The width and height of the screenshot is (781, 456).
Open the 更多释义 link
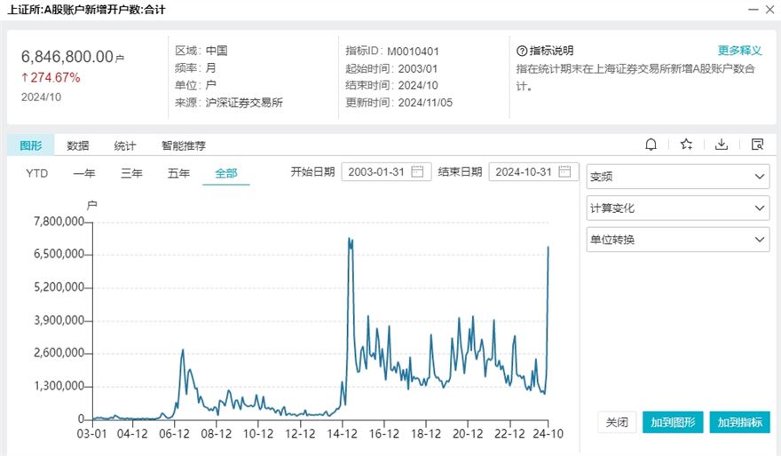pos(739,51)
